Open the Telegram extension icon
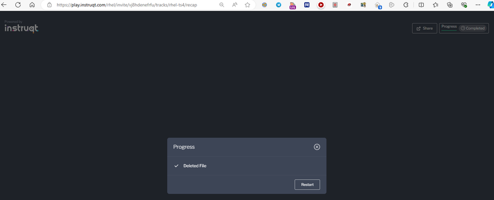Image resolution: width=494 pixels, height=200 pixels. coord(279,5)
